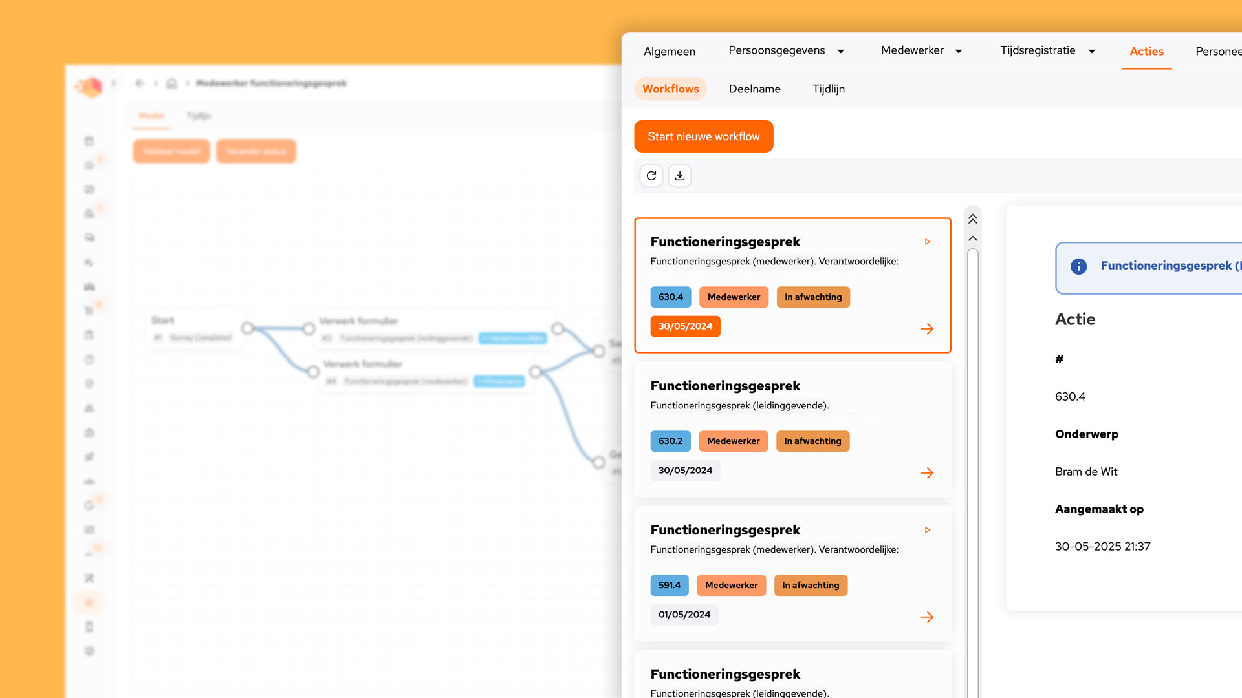Click the vertical list scrollbar track

pos(972,452)
